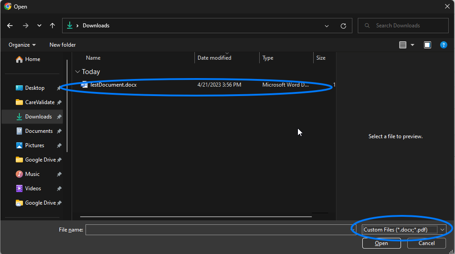Toggle the preview pane
This screenshot has width=455, height=254.
click(x=428, y=45)
